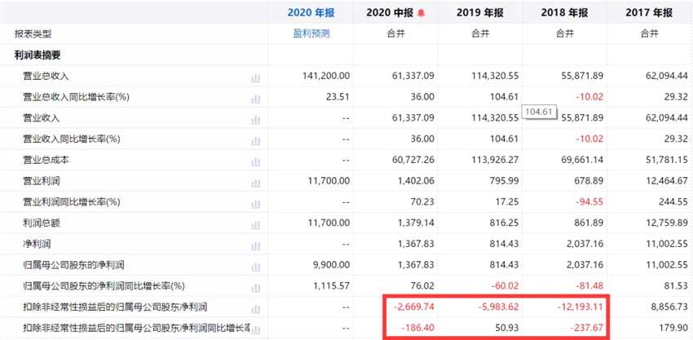This screenshot has width=693, height=340.
Task: Click the 2017 年报 column header
Action: coord(649,13)
